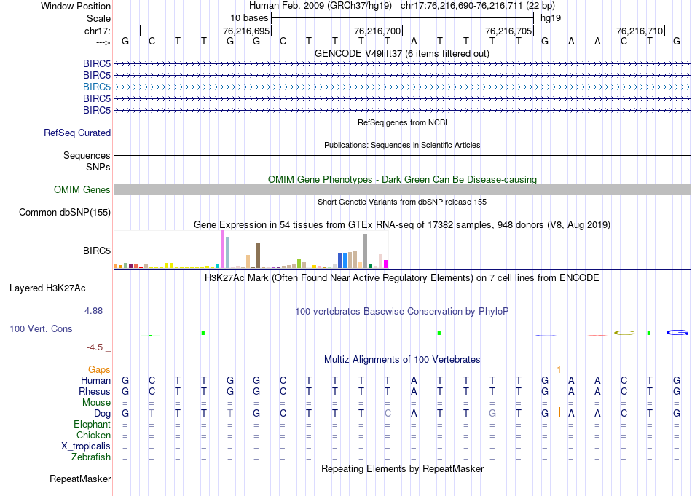Open the GTEx Gene Expression track title
This screenshot has width=692, height=496.
tap(402, 224)
